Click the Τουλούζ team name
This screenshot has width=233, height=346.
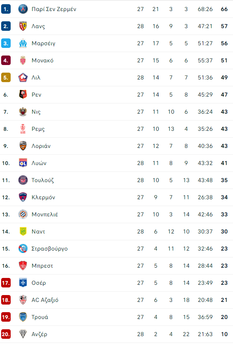pos(43,180)
